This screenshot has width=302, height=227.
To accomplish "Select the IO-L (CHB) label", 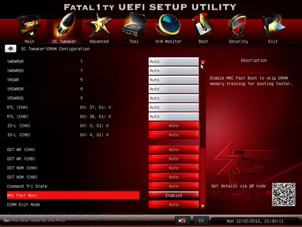I will 19,135.
